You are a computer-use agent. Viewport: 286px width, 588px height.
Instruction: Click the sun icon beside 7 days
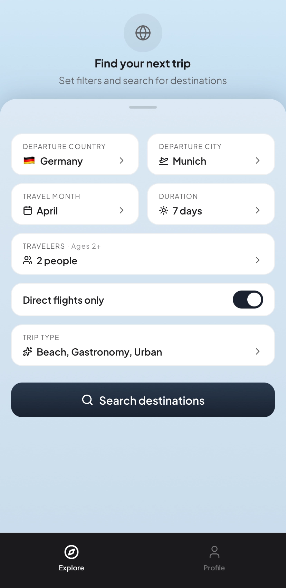[164, 210]
